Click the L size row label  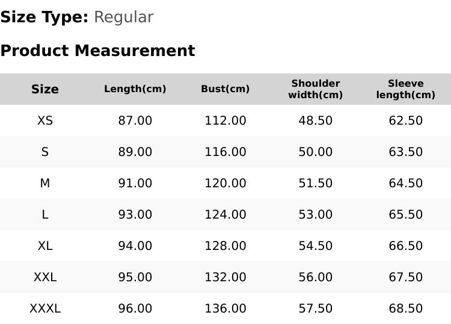tap(45, 214)
